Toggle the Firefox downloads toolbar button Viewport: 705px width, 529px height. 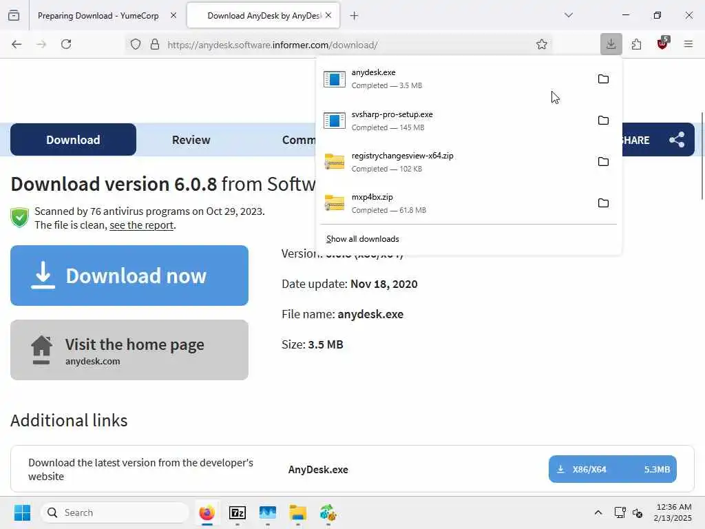(x=611, y=44)
